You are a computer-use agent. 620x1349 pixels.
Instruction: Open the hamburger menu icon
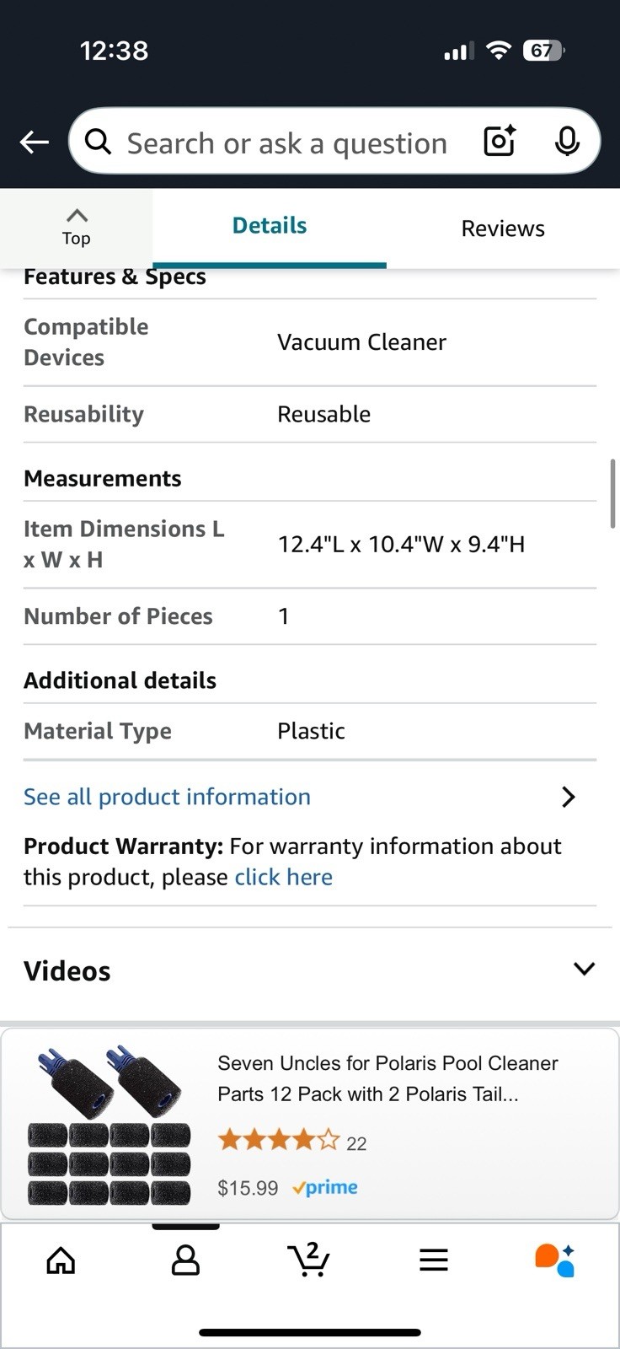[x=434, y=1260]
